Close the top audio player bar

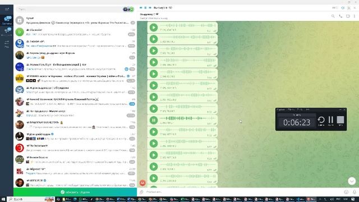355,8
